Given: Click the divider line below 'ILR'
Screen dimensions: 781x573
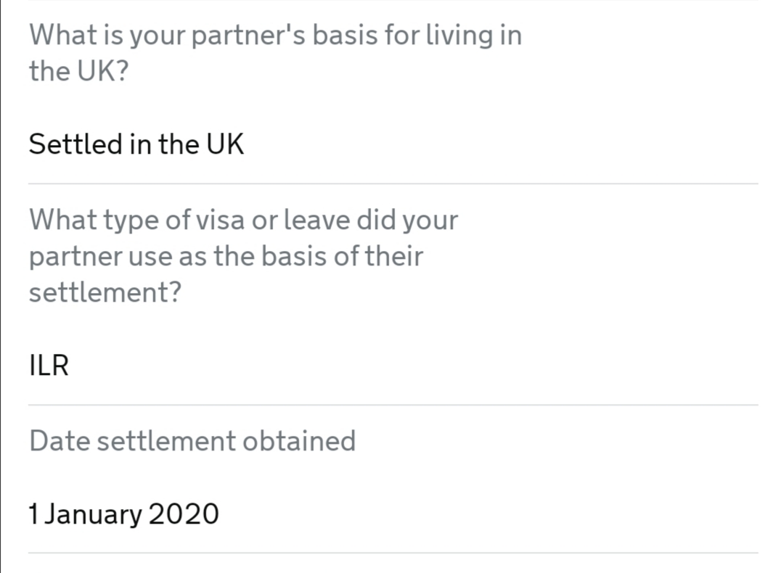Looking at the screenshot, I should (393, 405).
